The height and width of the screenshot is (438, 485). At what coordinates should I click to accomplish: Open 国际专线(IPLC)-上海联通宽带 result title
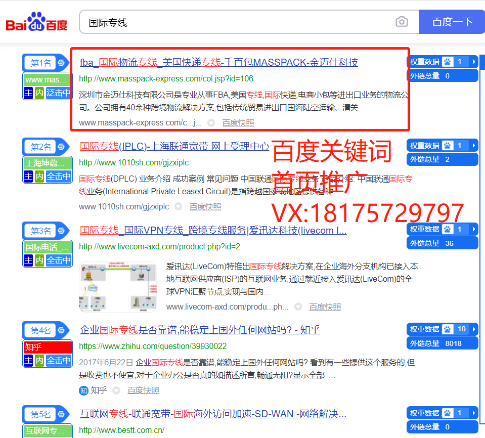click(x=174, y=146)
